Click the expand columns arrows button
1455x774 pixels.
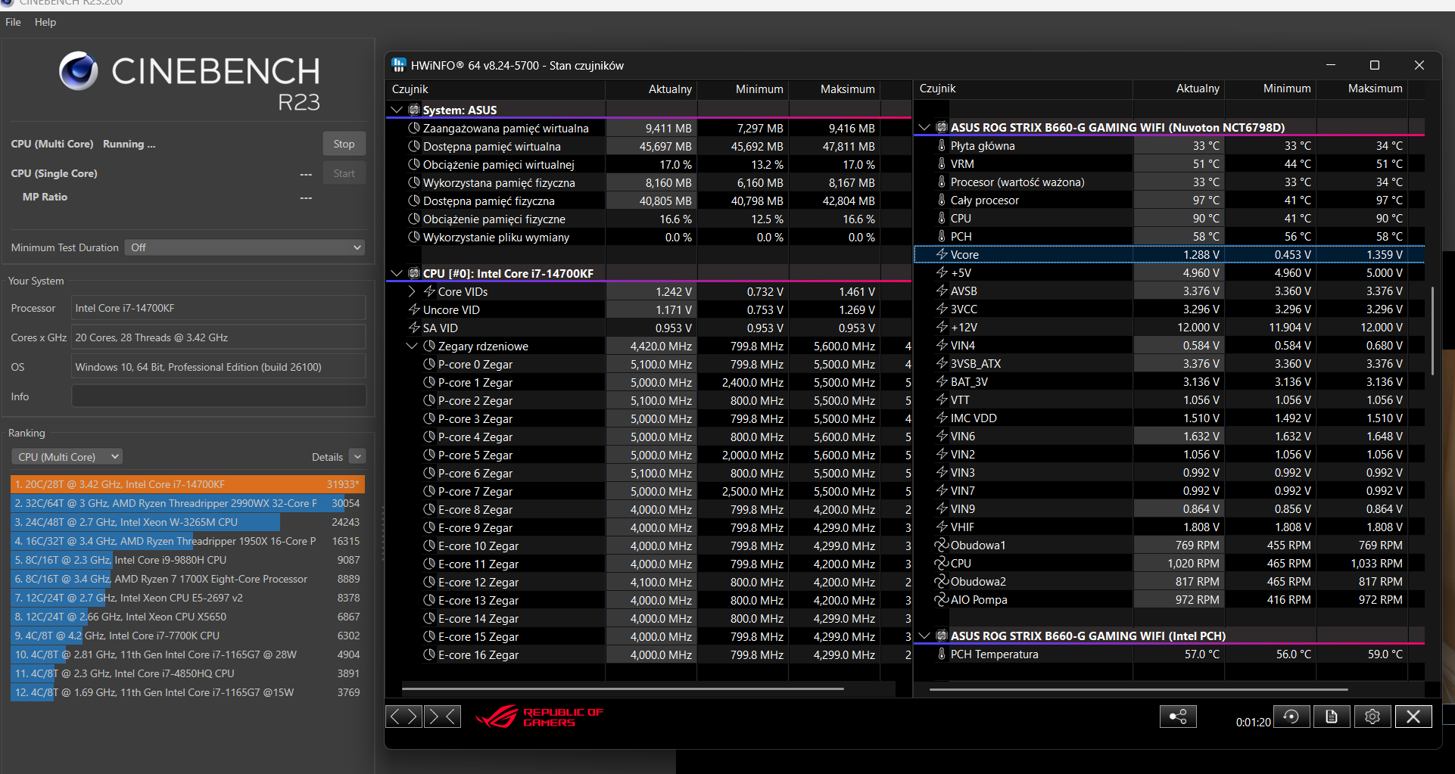(403, 716)
